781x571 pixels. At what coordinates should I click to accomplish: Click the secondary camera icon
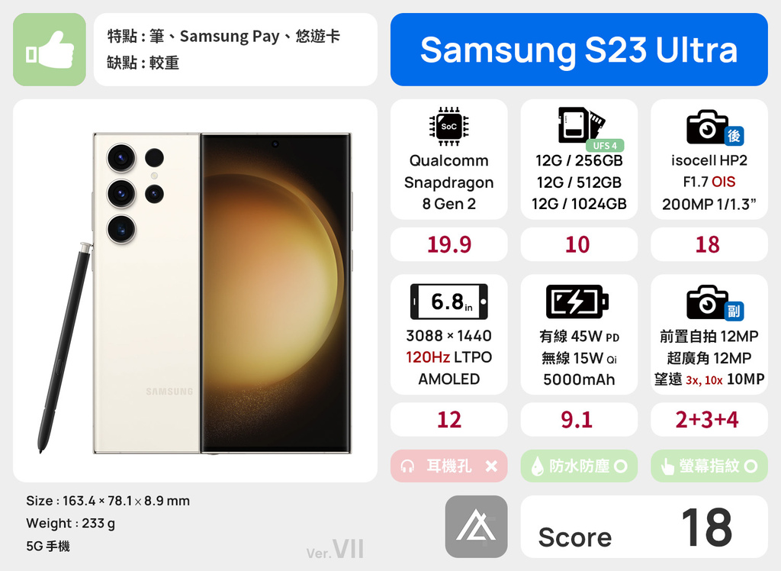[715, 303]
